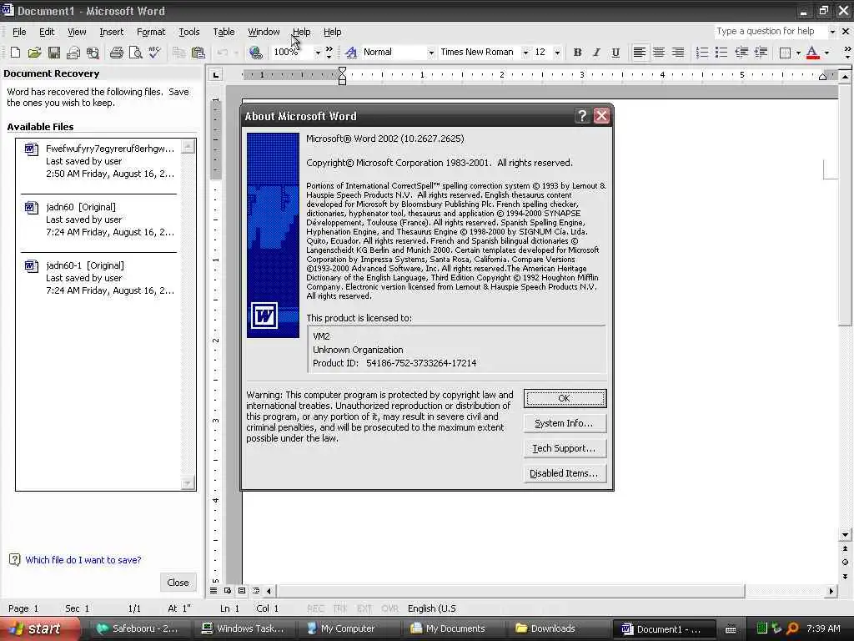Print the document with printer icon
This screenshot has height=641, width=854.
(x=116, y=53)
